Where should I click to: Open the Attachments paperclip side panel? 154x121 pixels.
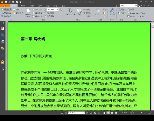pyautogui.click(x=3, y=55)
